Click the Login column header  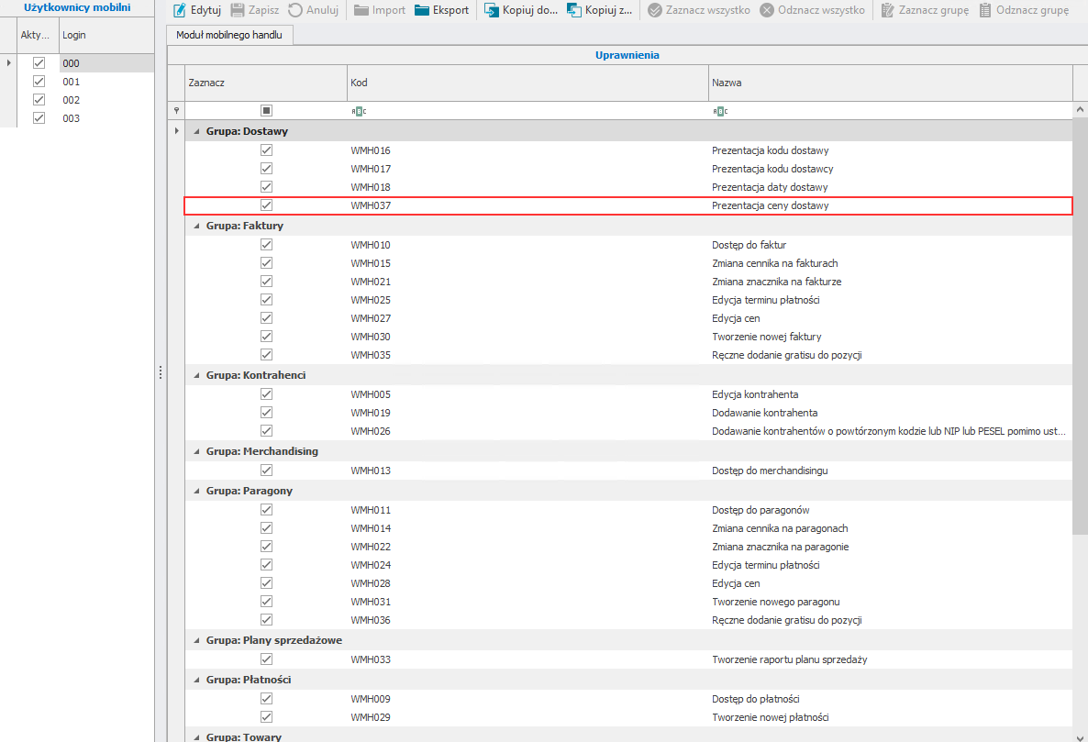pos(106,35)
